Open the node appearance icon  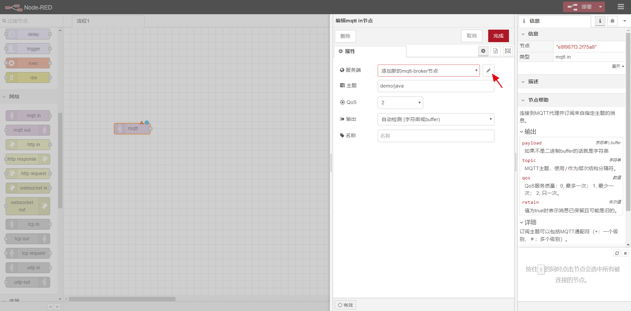[x=508, y=51]
